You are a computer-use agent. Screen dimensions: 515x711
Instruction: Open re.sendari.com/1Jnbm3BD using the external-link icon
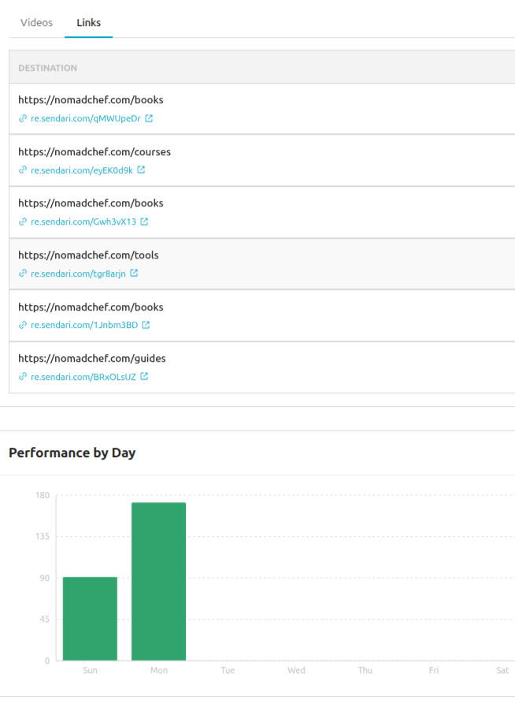pos(146,325)
